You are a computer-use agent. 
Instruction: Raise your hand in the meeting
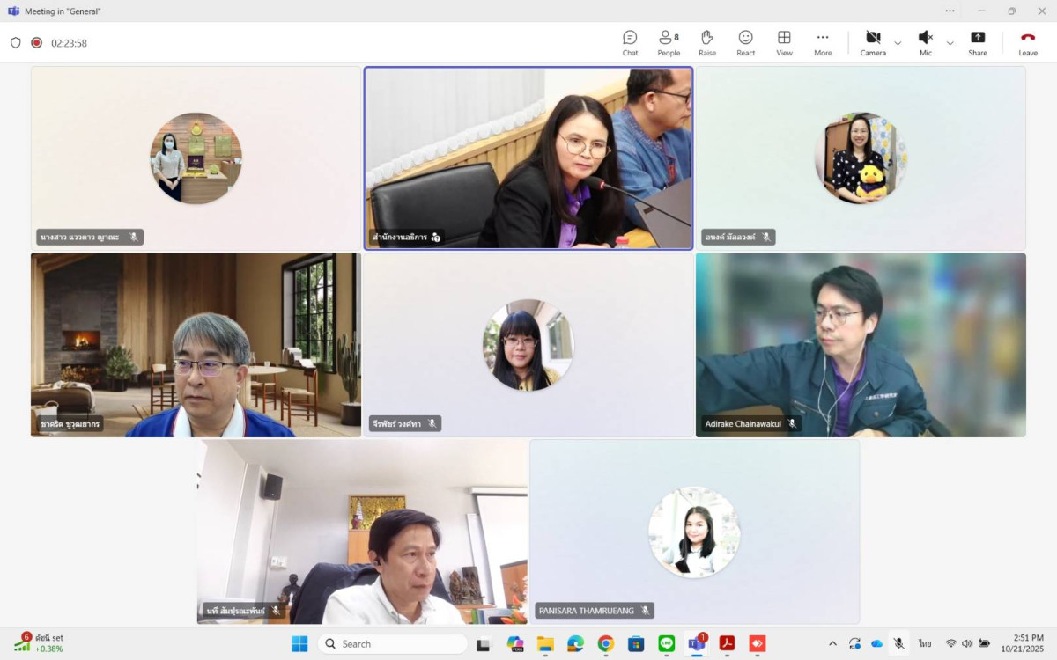tap(706, 42)
